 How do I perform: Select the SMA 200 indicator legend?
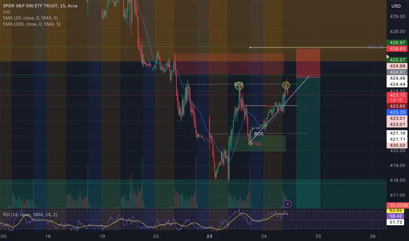tap(32, 24)
